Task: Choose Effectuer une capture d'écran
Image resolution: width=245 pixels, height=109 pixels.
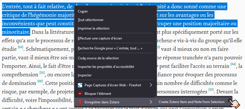Action: tap(115, 38)
